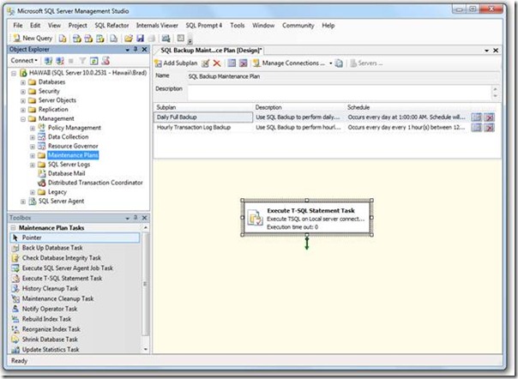Collapse the Management tree node
Image resolution: width=518 pixels, height=379 pixels.
(x=22, y=119)
